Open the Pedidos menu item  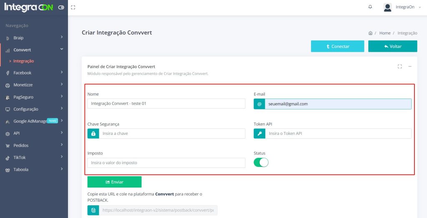tap(33, 145)
